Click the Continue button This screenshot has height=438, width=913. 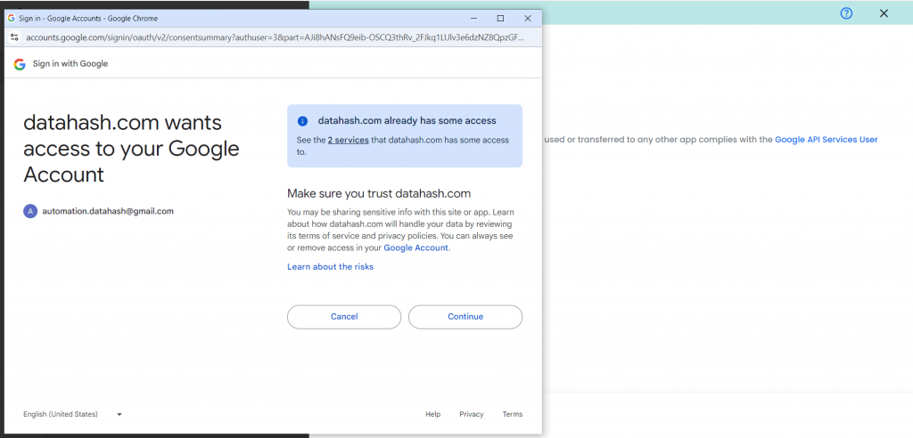[x=465, y=317]
